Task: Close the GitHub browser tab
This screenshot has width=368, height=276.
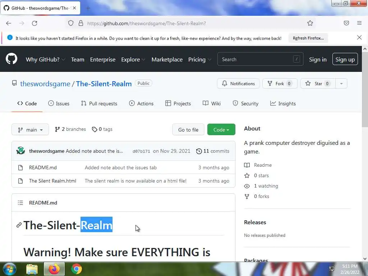Action: pos(74,8)
